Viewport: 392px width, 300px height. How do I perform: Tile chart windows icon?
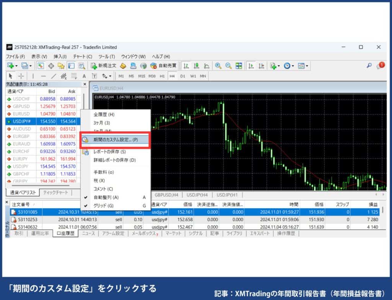[x=239, y=66]
